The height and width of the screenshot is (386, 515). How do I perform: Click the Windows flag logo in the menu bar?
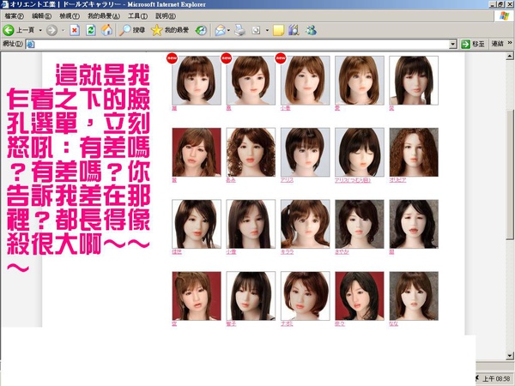click(504, 16)
